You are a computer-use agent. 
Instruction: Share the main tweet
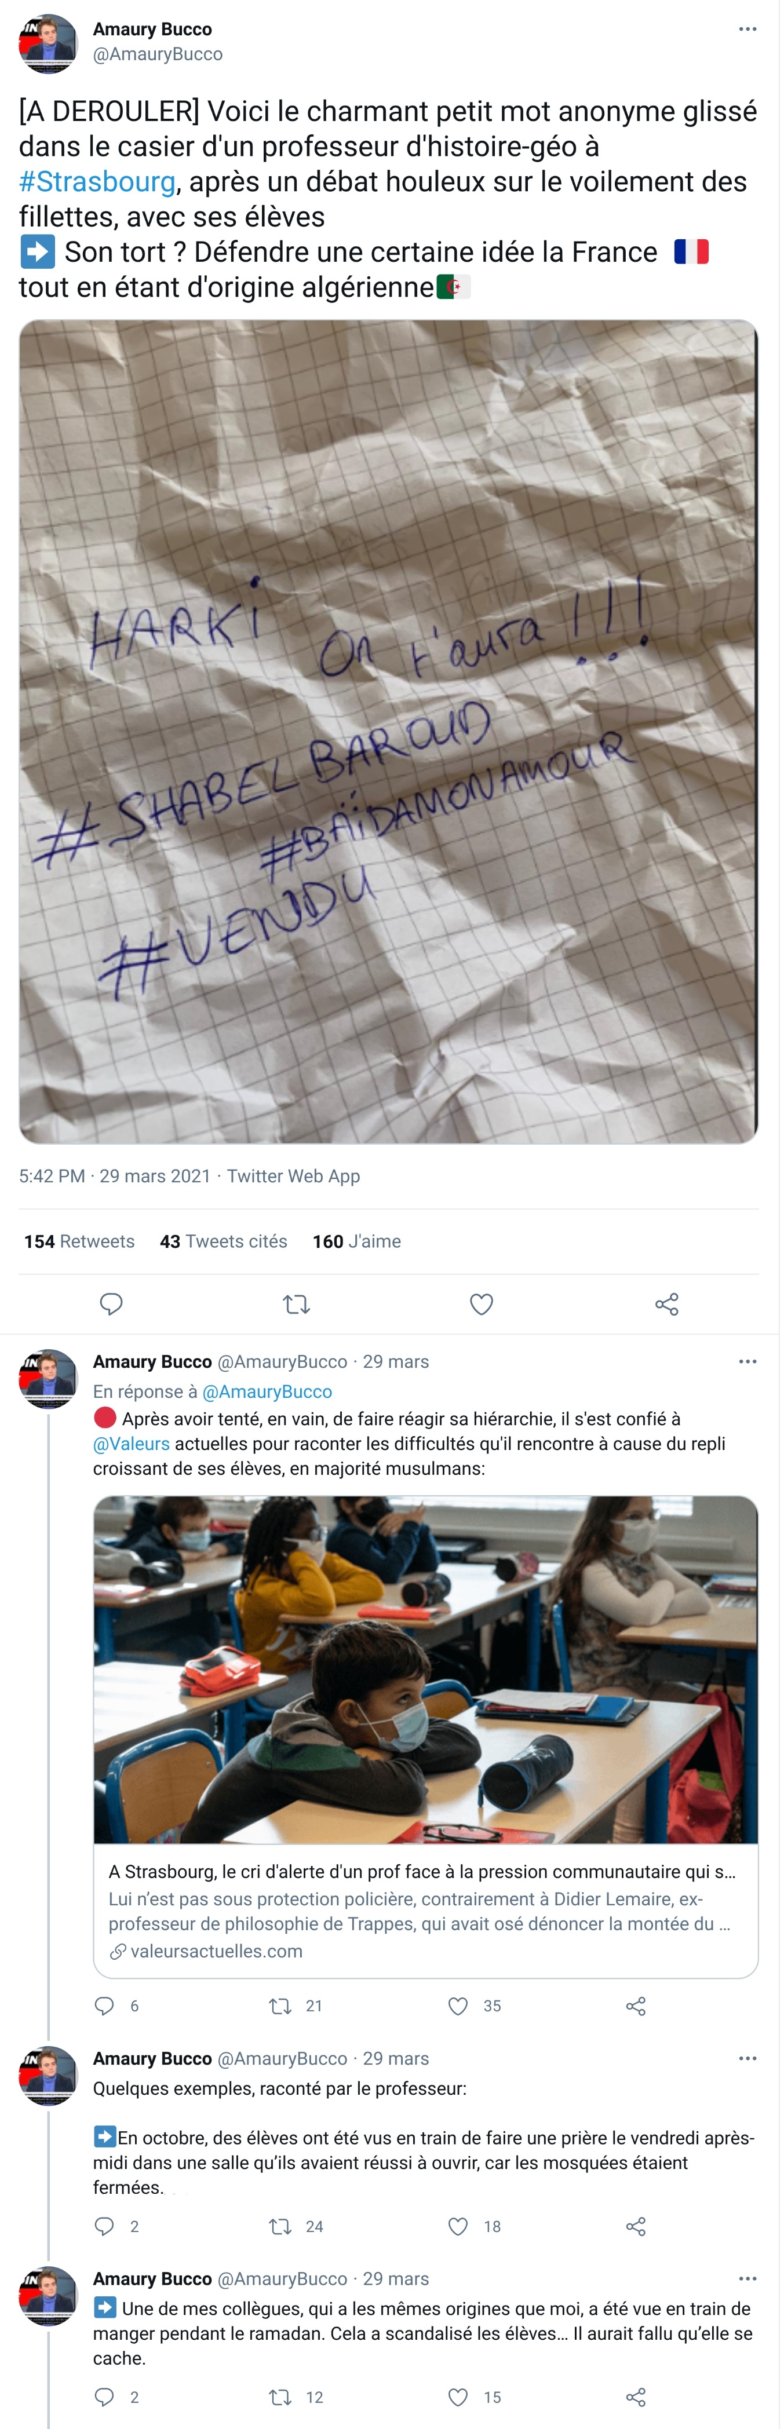click(666, 1304)
